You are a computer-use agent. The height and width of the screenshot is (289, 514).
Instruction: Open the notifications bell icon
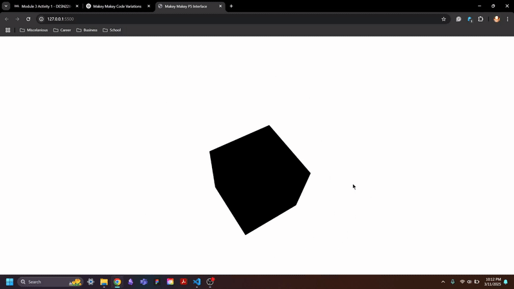506,282
